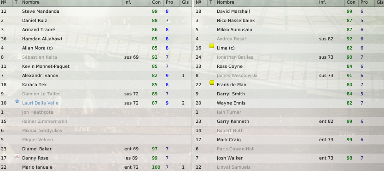Click the yellow card icon next to Lima (c)
This screenshot has height=171, width=384.
pyautogui.click(x=212, y=46)
